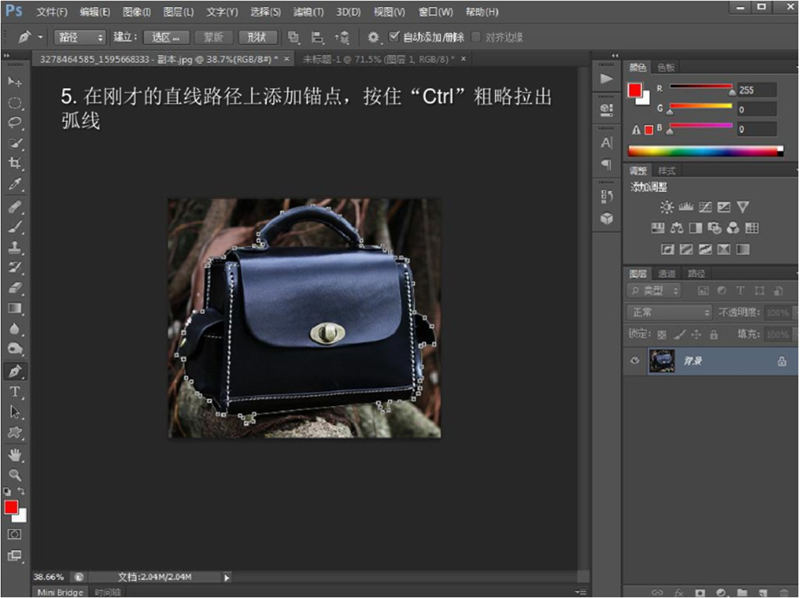Choose the Eyedropper tool
The image size is (800, 598).
point(15,184)
